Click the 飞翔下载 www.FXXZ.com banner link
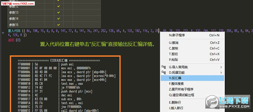The image size is (253, 112). point(18,3)
